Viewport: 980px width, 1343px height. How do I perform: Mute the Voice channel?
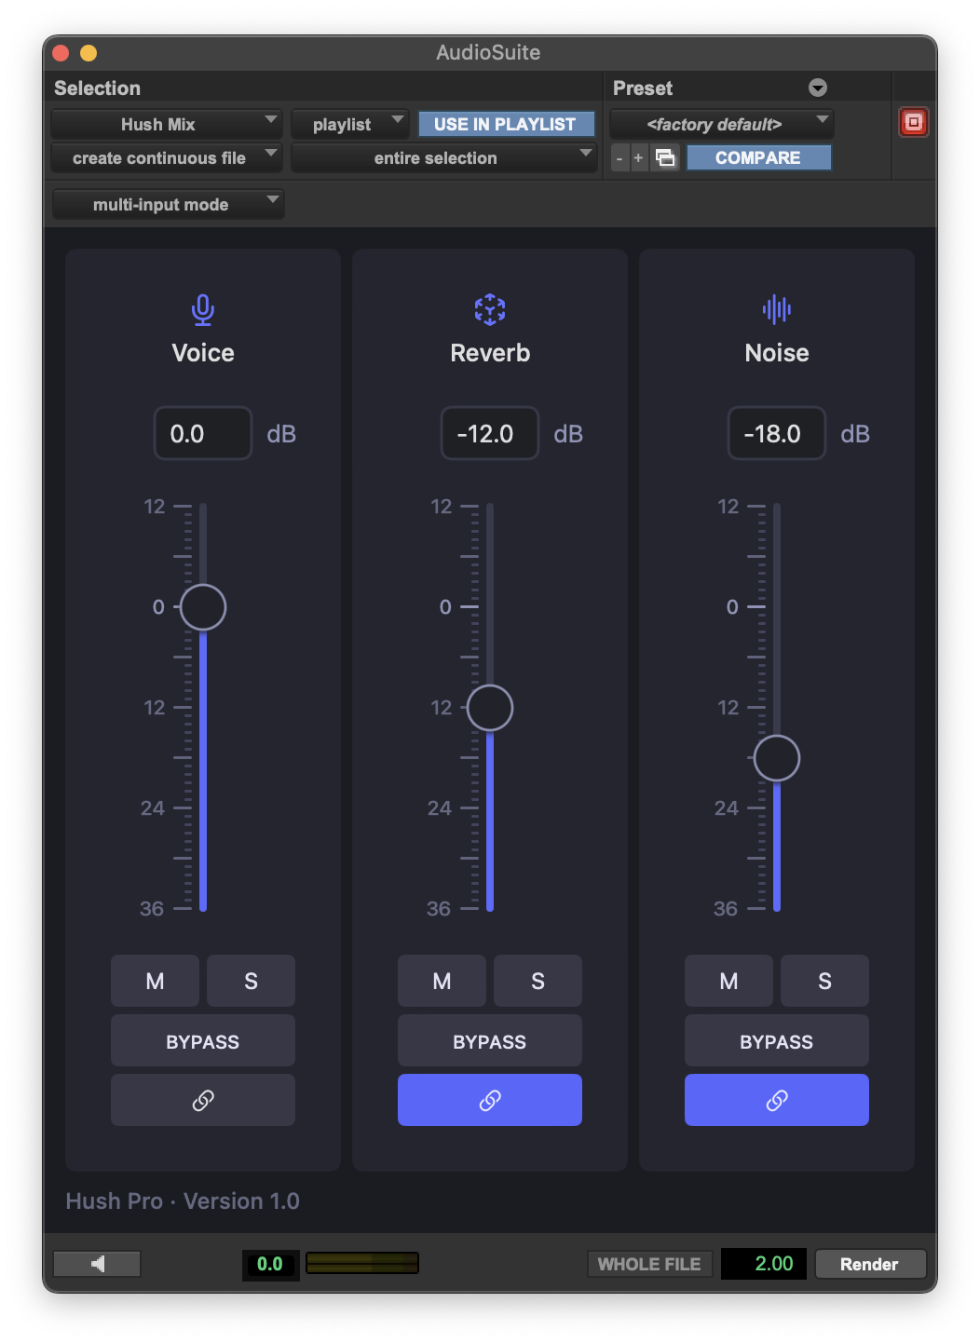click(155, 981)
